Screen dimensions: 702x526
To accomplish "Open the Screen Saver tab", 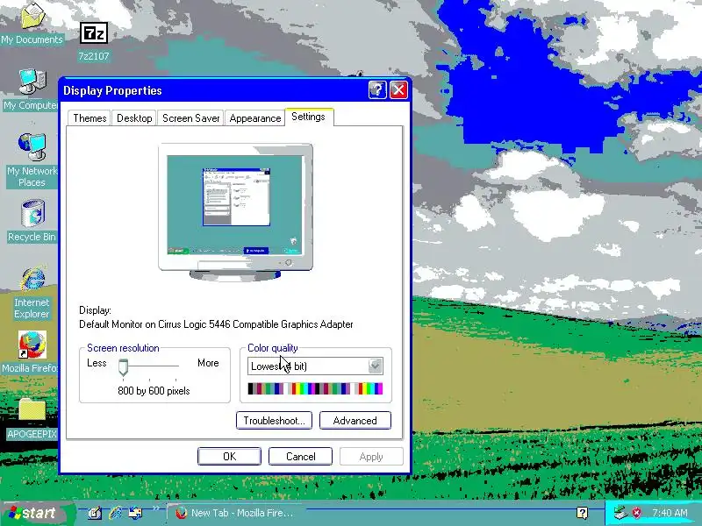I will click(x=190, y=118).
